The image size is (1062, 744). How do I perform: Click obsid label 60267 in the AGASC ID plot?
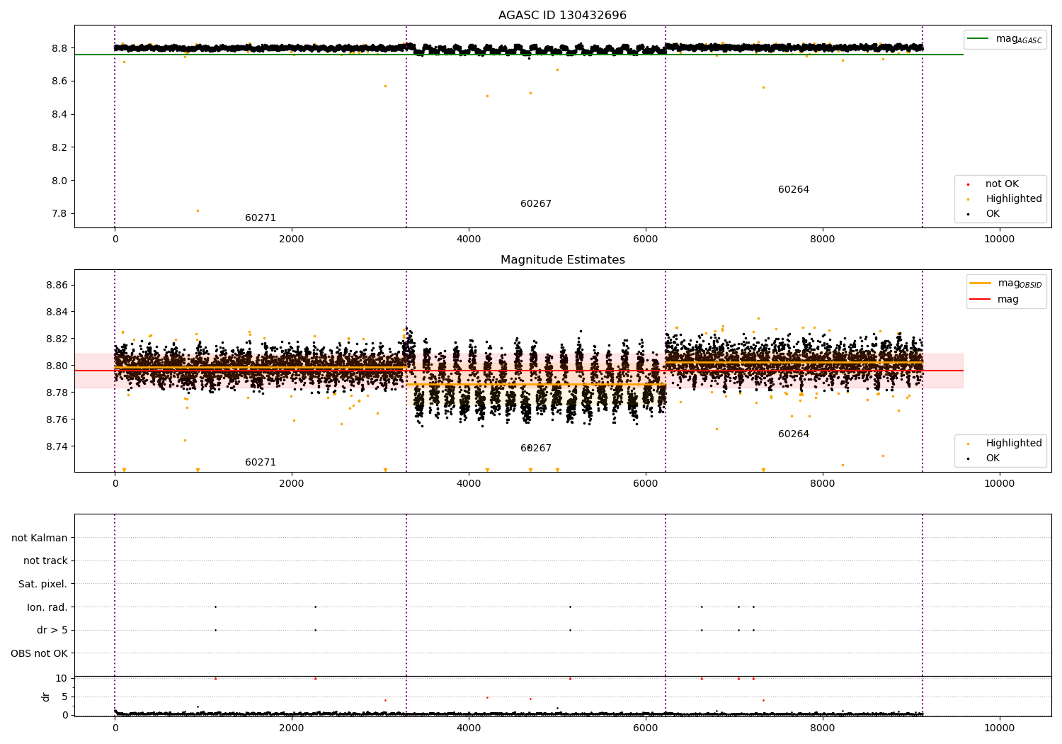[x=536, y=204]
